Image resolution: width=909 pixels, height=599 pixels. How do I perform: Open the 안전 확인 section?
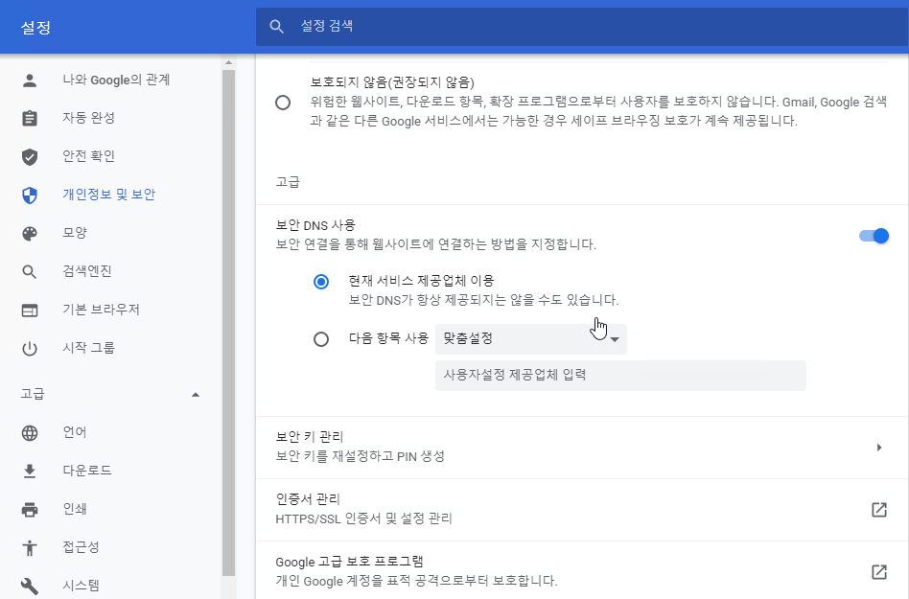point(89,156)
